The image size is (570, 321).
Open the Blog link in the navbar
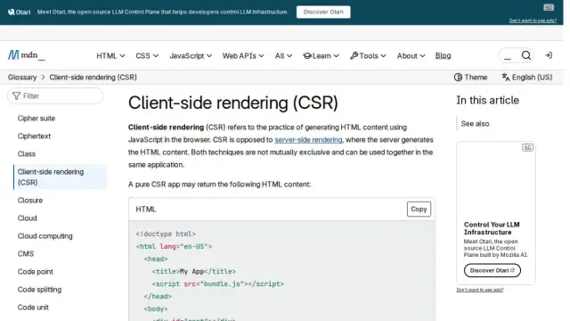click(444, 55)
